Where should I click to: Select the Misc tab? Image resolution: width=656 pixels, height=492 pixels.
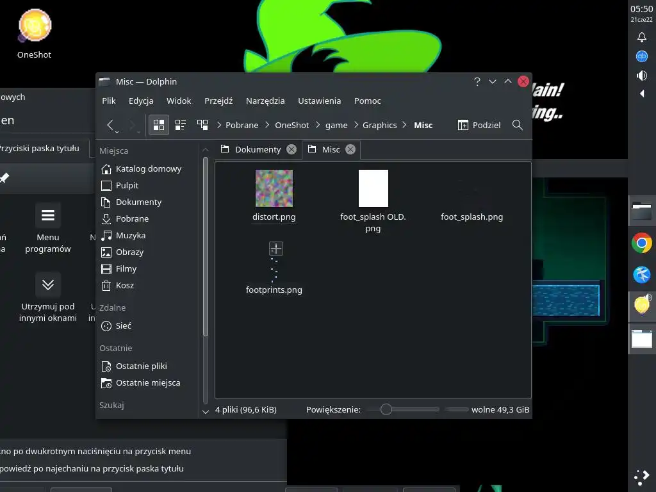tap(331, 149)
